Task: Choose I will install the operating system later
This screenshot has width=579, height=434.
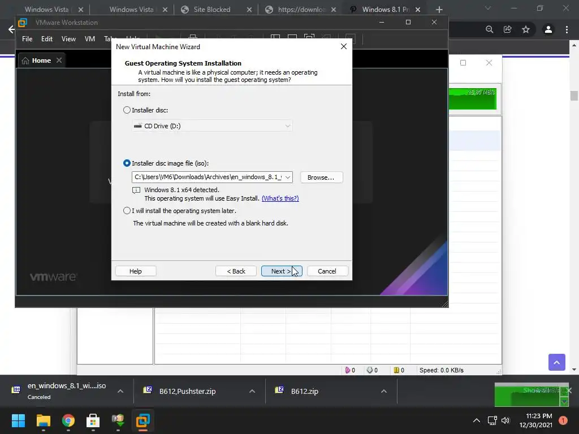Action: click(x=127, y=211)
